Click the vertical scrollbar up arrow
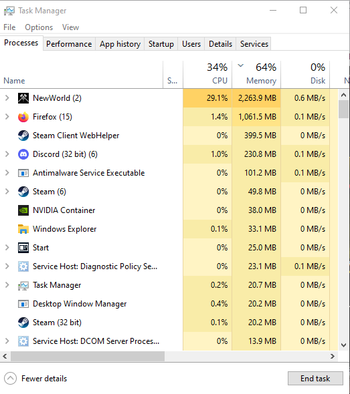 coord(343,95)
